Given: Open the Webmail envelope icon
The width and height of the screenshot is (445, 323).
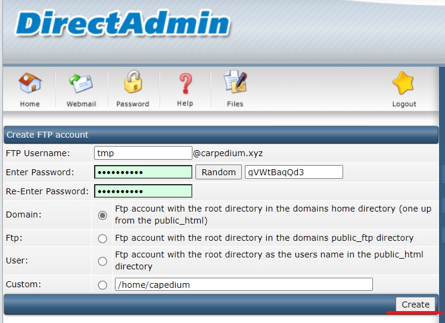Looking at the screenshot, I should pos(81,83).
